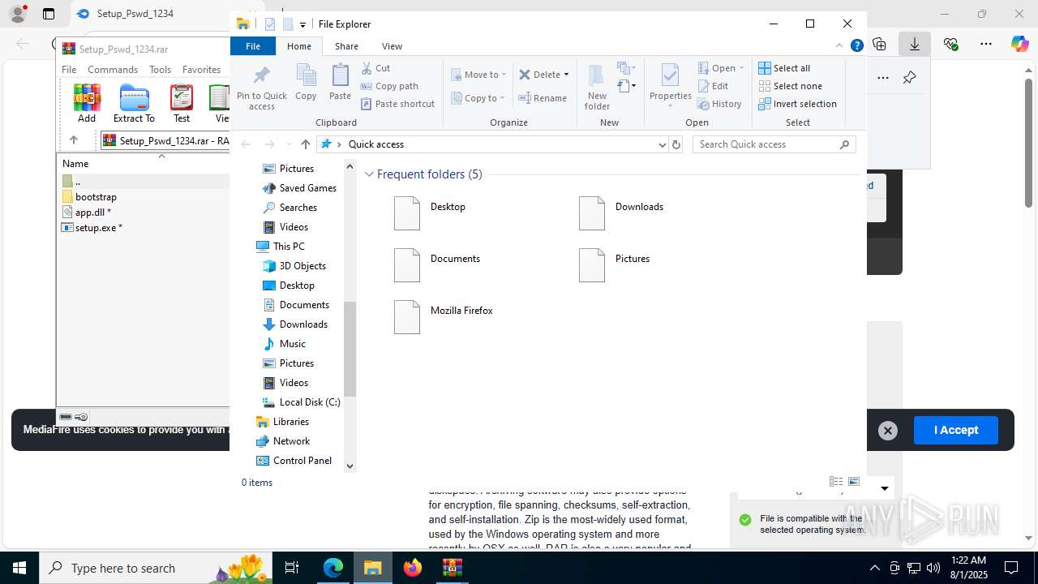
Task: Create a New folder from the ribbon
Action: [597, 87]
